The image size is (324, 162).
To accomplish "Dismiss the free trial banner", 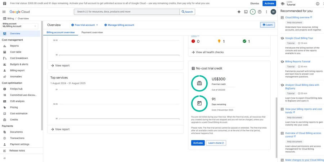I will coord(255,3).
